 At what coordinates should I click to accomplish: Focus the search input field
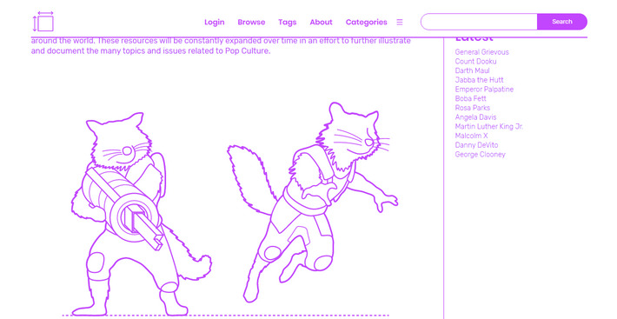[x=479, y=22]
